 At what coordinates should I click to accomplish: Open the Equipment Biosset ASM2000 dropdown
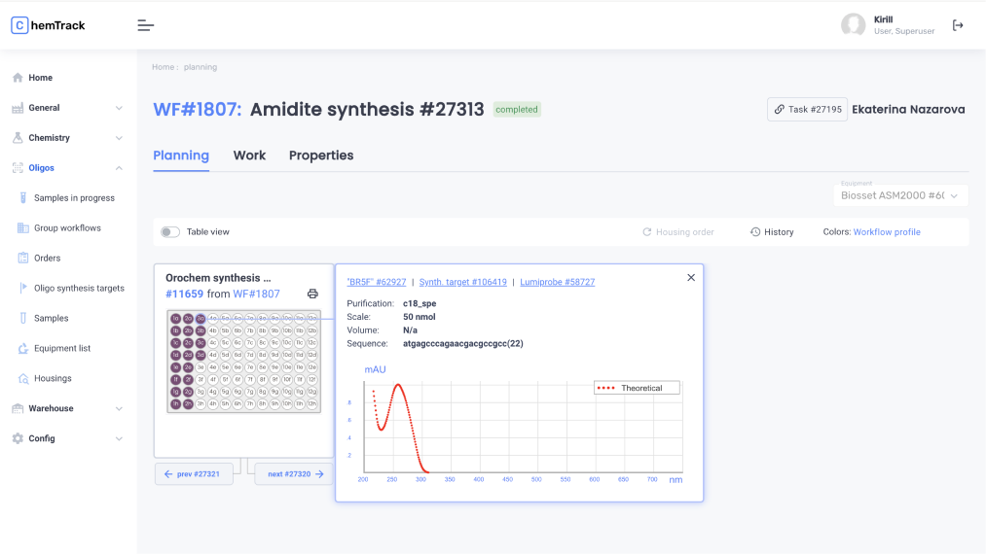click(x=900, y=195)
